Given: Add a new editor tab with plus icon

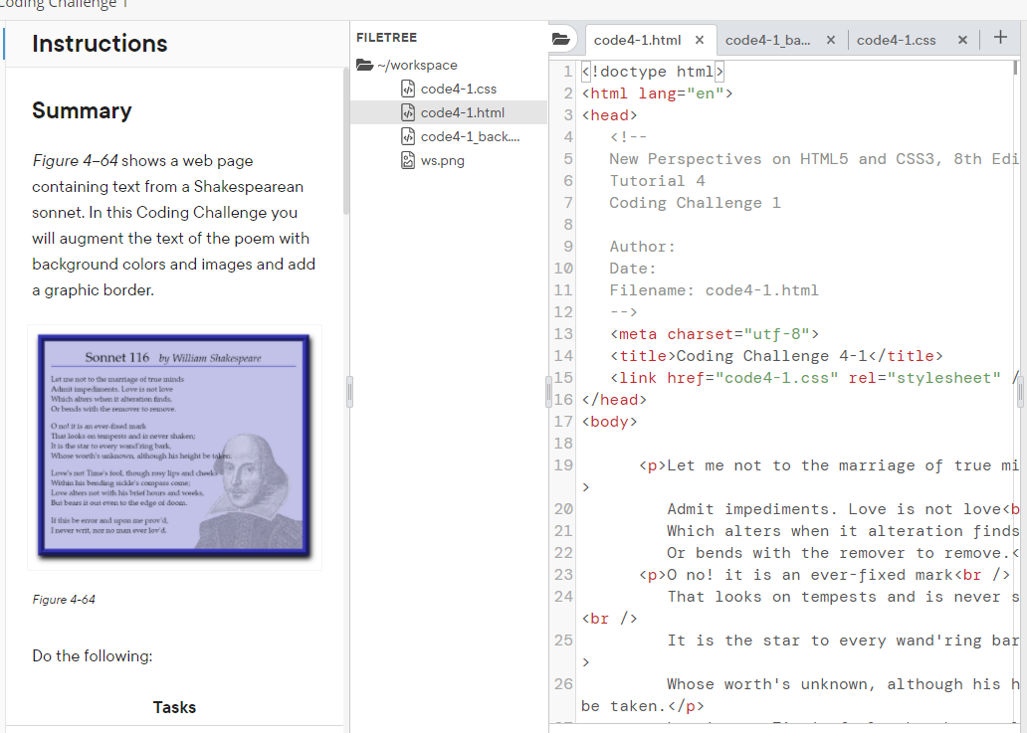Looking at the screenshot, I should coord(999,38).
